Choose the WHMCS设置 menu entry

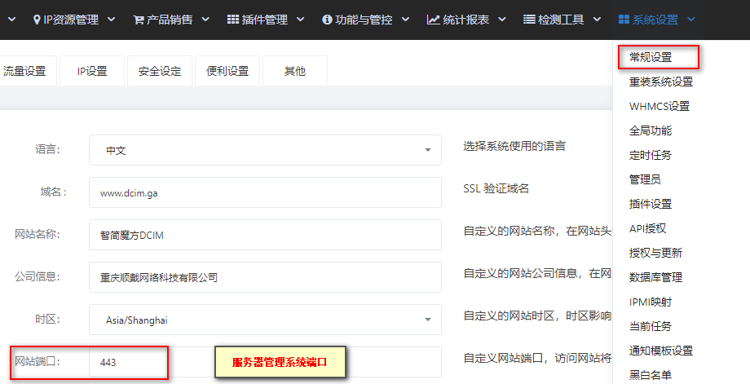[x=660, y=106]
